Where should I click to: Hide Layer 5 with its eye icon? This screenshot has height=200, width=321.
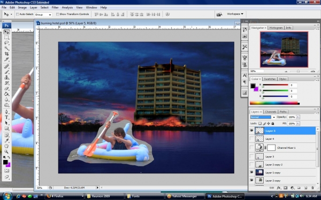click(251, 131)
